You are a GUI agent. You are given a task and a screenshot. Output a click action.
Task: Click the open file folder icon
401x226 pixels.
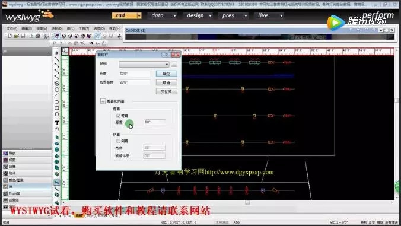point(17,36)
